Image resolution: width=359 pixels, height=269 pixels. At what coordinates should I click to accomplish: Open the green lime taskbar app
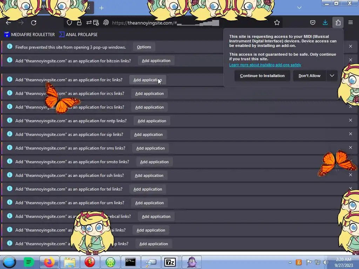pos(110,262)
